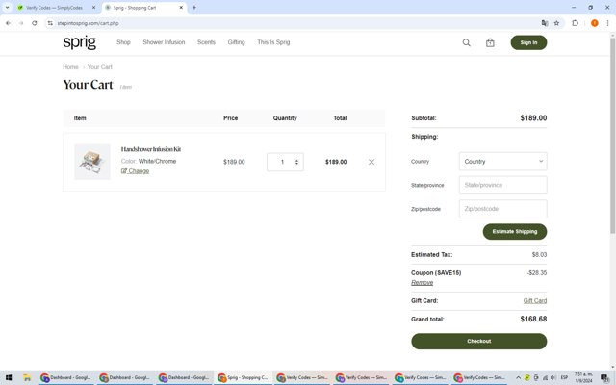Open the tab search dropdown arrow
Screen dimensions: 616x385
click(7, 8)
